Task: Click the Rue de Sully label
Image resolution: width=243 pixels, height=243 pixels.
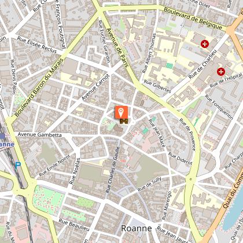Action: 149,185
